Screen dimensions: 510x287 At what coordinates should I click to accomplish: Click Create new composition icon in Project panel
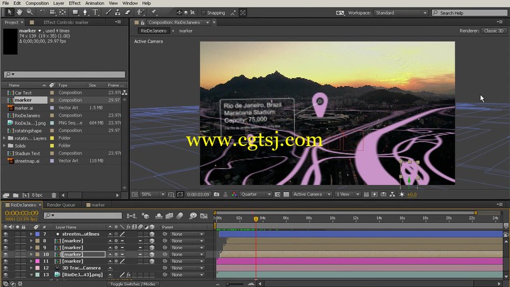point(25,195)
